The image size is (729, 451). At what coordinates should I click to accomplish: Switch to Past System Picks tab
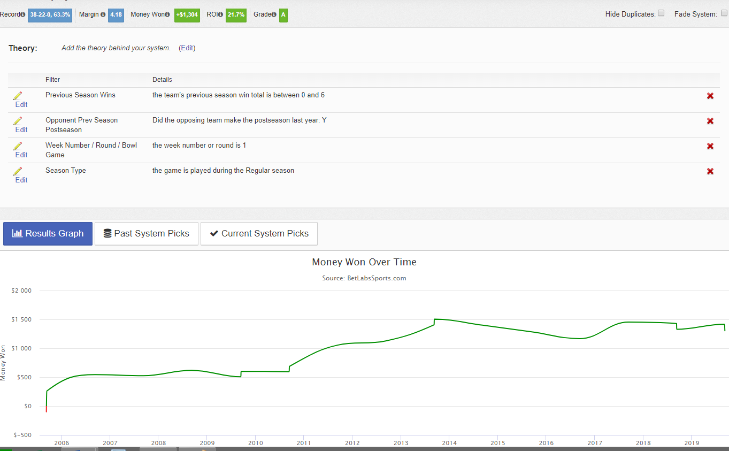pyautogui.click(x=146, y=234)
